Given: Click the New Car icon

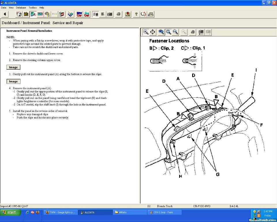Looking at the screenshot, I should coord(79,14).
